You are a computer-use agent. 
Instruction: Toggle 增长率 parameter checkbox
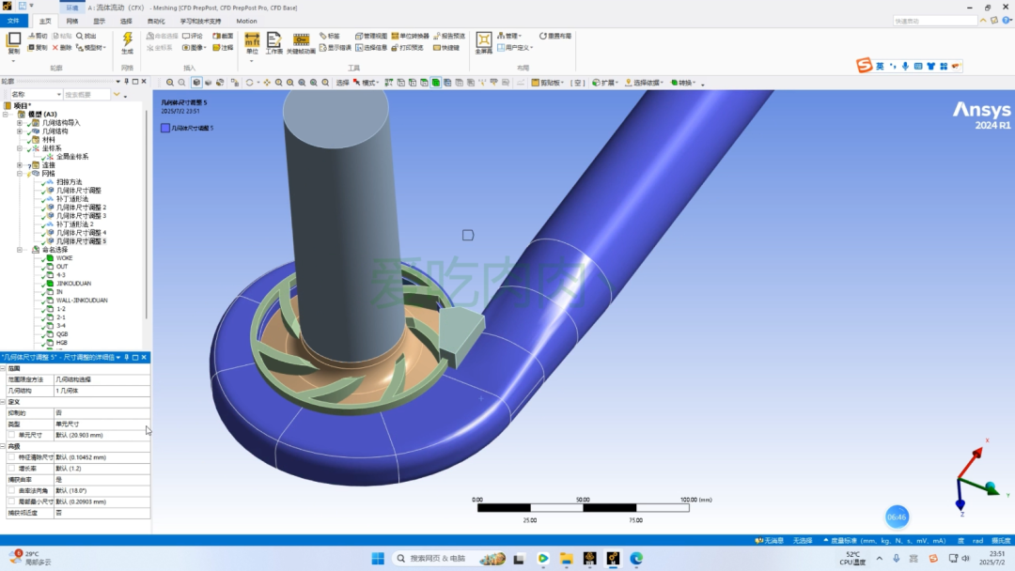[x=11, y=469]
